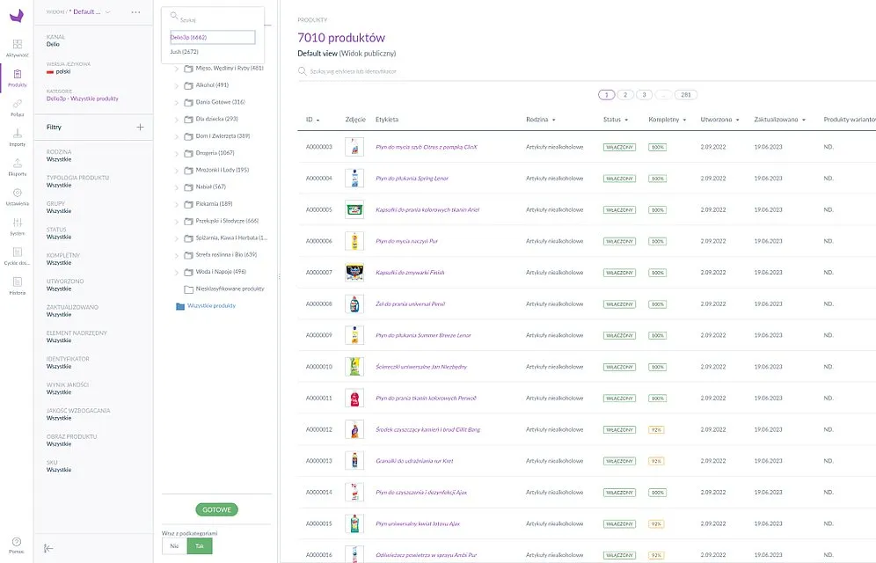
Task: Click the category search magnifier icon
Action: pyautogui.click(x=174, y=16)
